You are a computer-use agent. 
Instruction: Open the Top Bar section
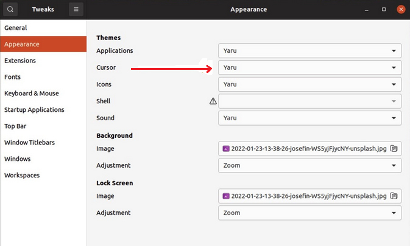[43, 126]
